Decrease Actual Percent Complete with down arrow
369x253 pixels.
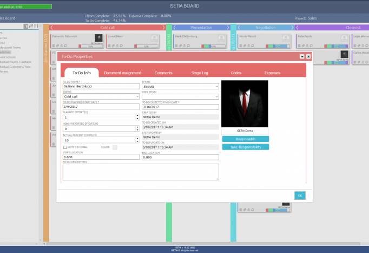click(x=137, y=140)
